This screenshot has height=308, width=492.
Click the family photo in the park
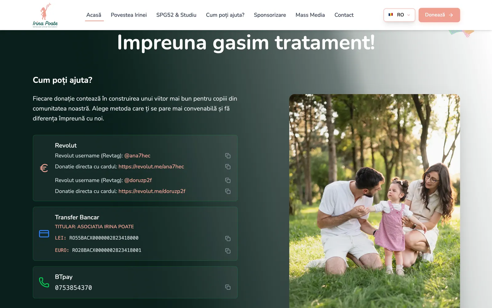(375, 201)
